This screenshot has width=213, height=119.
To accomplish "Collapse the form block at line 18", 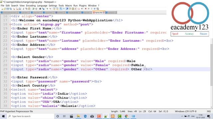I will tap(10, 24).
